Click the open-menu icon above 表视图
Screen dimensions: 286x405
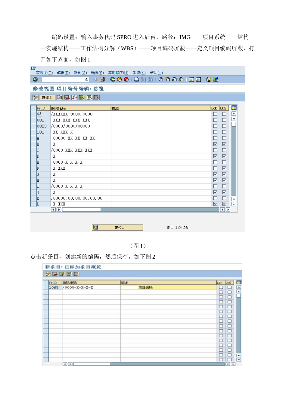click(33, 68)
